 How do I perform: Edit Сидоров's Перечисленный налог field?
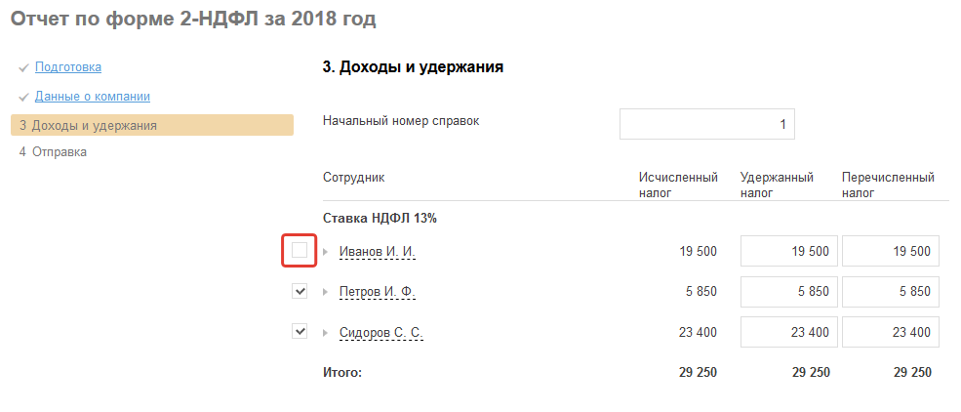click(x=890, y=333)
